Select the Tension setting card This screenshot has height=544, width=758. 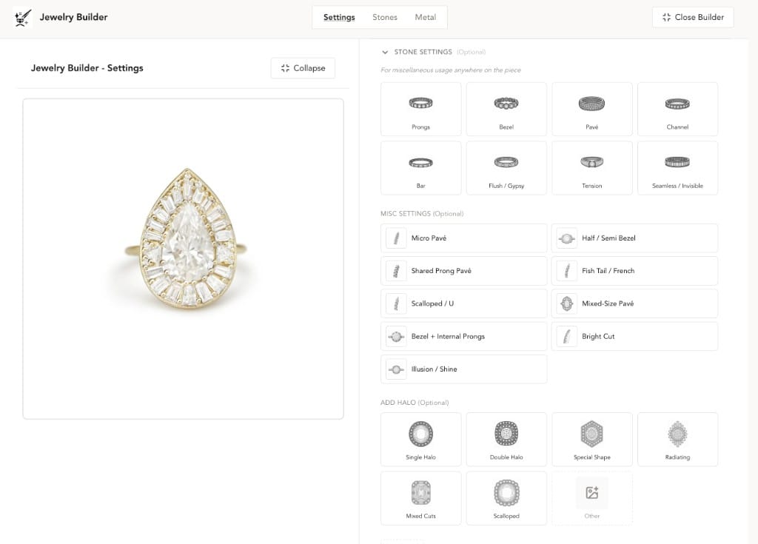591,168
